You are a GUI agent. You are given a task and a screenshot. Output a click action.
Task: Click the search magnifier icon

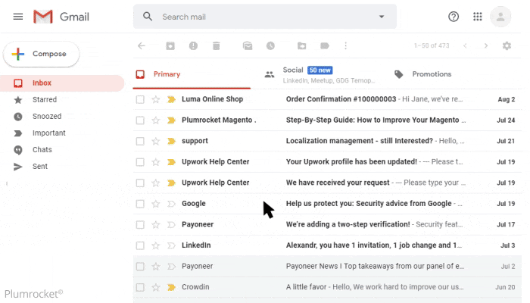pyautogui.click(x=148, y=17)
